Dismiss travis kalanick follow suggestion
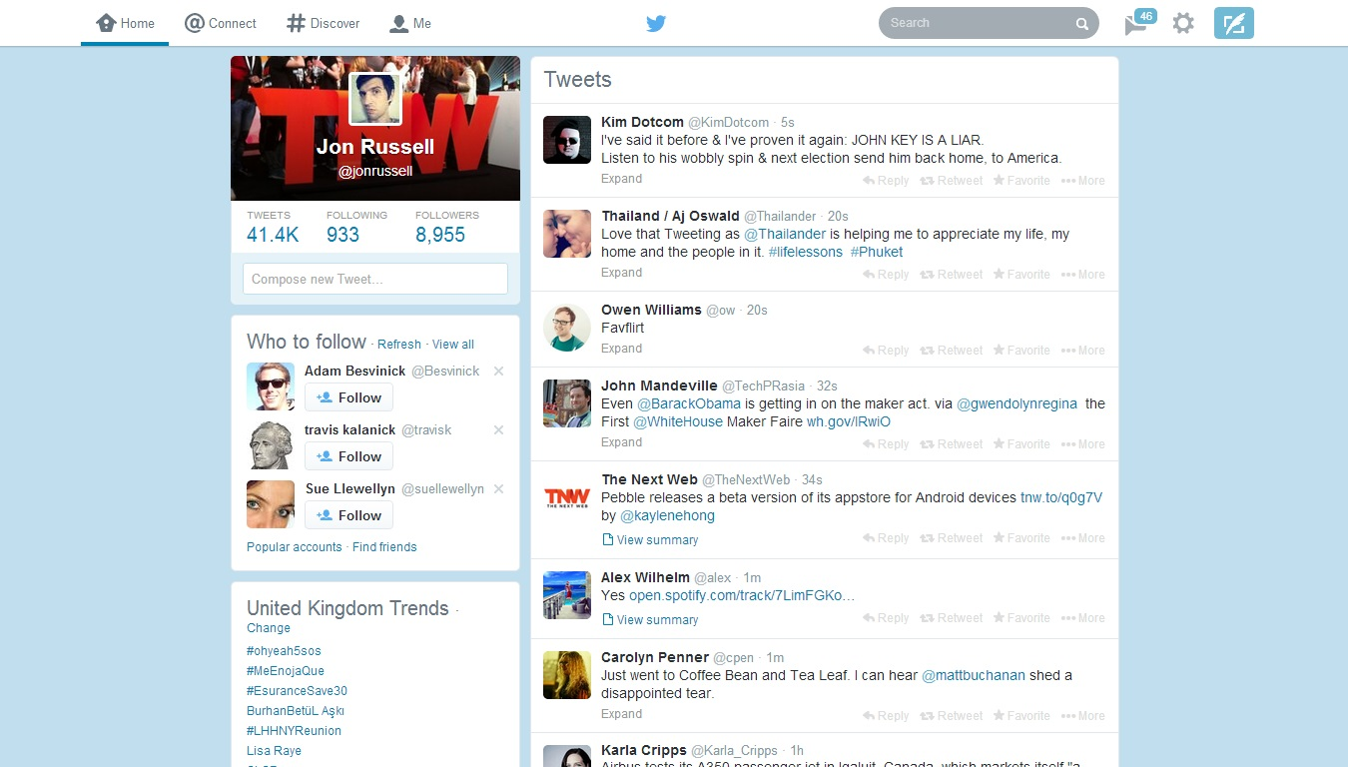1348x767 pixels. pos(498,430)
